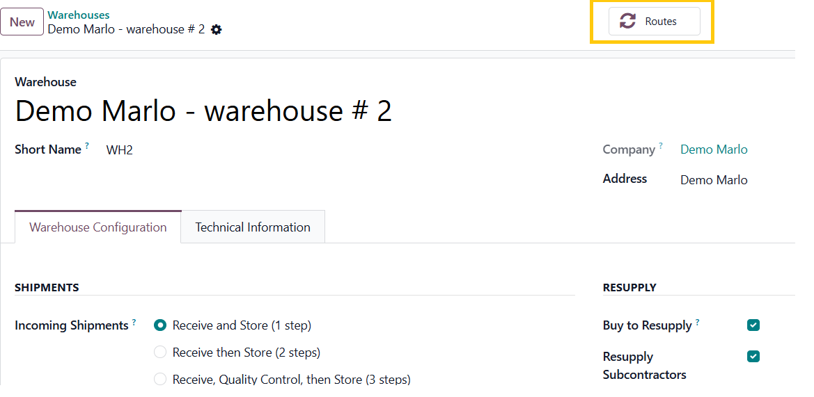Click the New button
Image resolution: width=814 pixels, height=397 pixels.
tap(22, 22)
